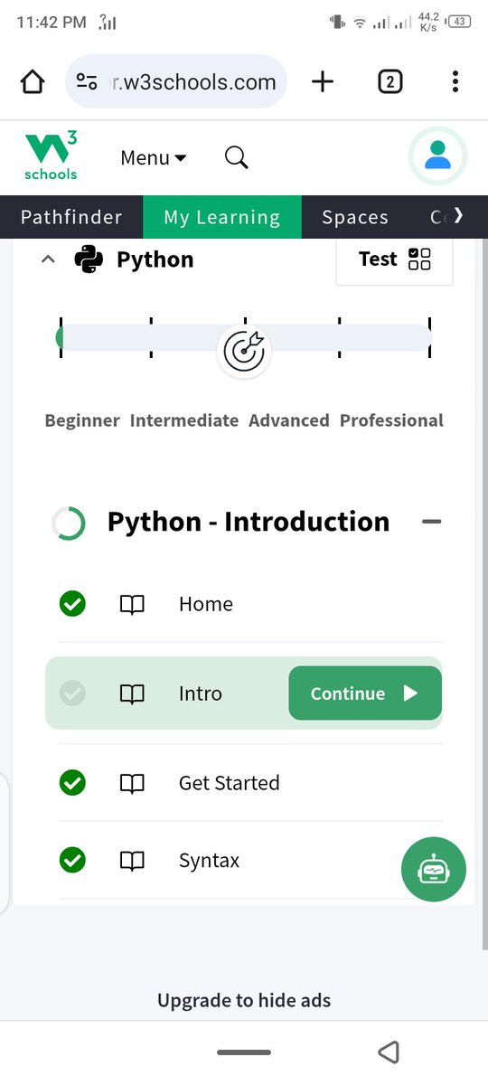Open a new tab with plus icon
The height and width of the screenshot is (1085, 488).
click(x=323, y=82)
